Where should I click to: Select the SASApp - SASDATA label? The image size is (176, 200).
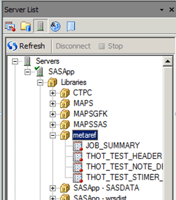point(106,188)
